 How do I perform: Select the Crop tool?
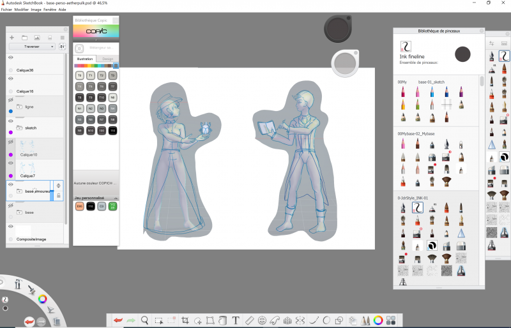click(x=185, y=320)
